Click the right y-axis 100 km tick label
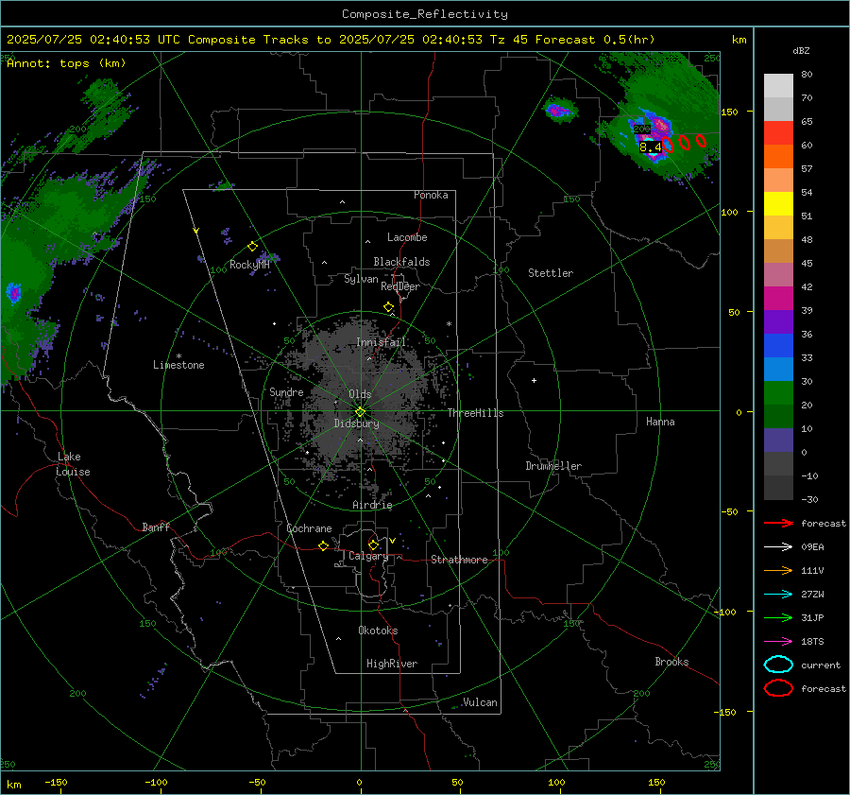The image size is (850, 795). (729, 212)
